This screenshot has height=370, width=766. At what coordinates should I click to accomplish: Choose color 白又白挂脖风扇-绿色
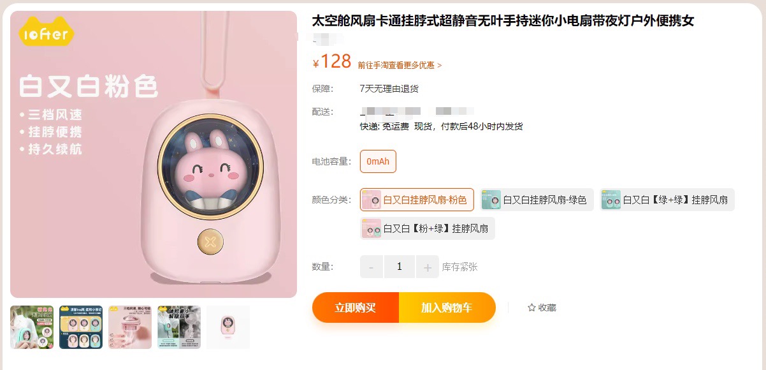(537, 200)
